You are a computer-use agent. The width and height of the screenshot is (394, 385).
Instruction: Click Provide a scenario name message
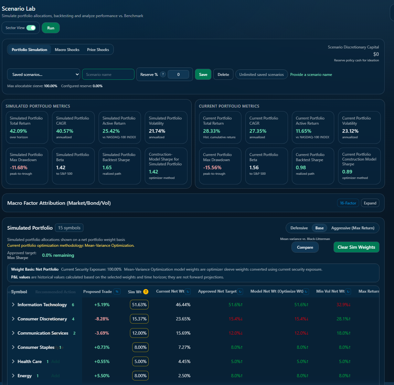[x=311, y=75]
